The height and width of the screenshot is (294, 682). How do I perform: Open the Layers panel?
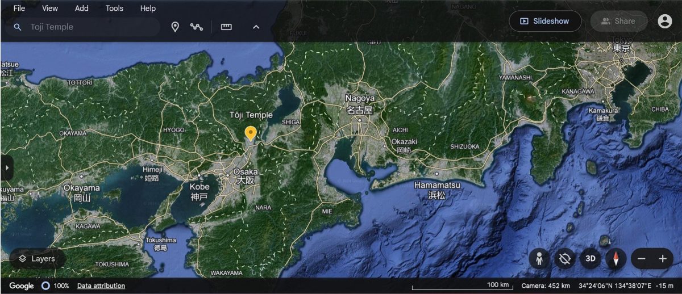click(37, 259)
